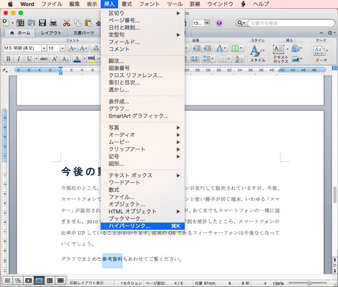This screenshot has width=338, height=287.
Task: Open templates gallery icon in toolbar
Action: pyautogui.click(x=20, y=23)
